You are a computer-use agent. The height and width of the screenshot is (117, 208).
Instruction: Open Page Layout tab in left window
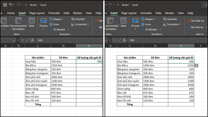(37, 13)
